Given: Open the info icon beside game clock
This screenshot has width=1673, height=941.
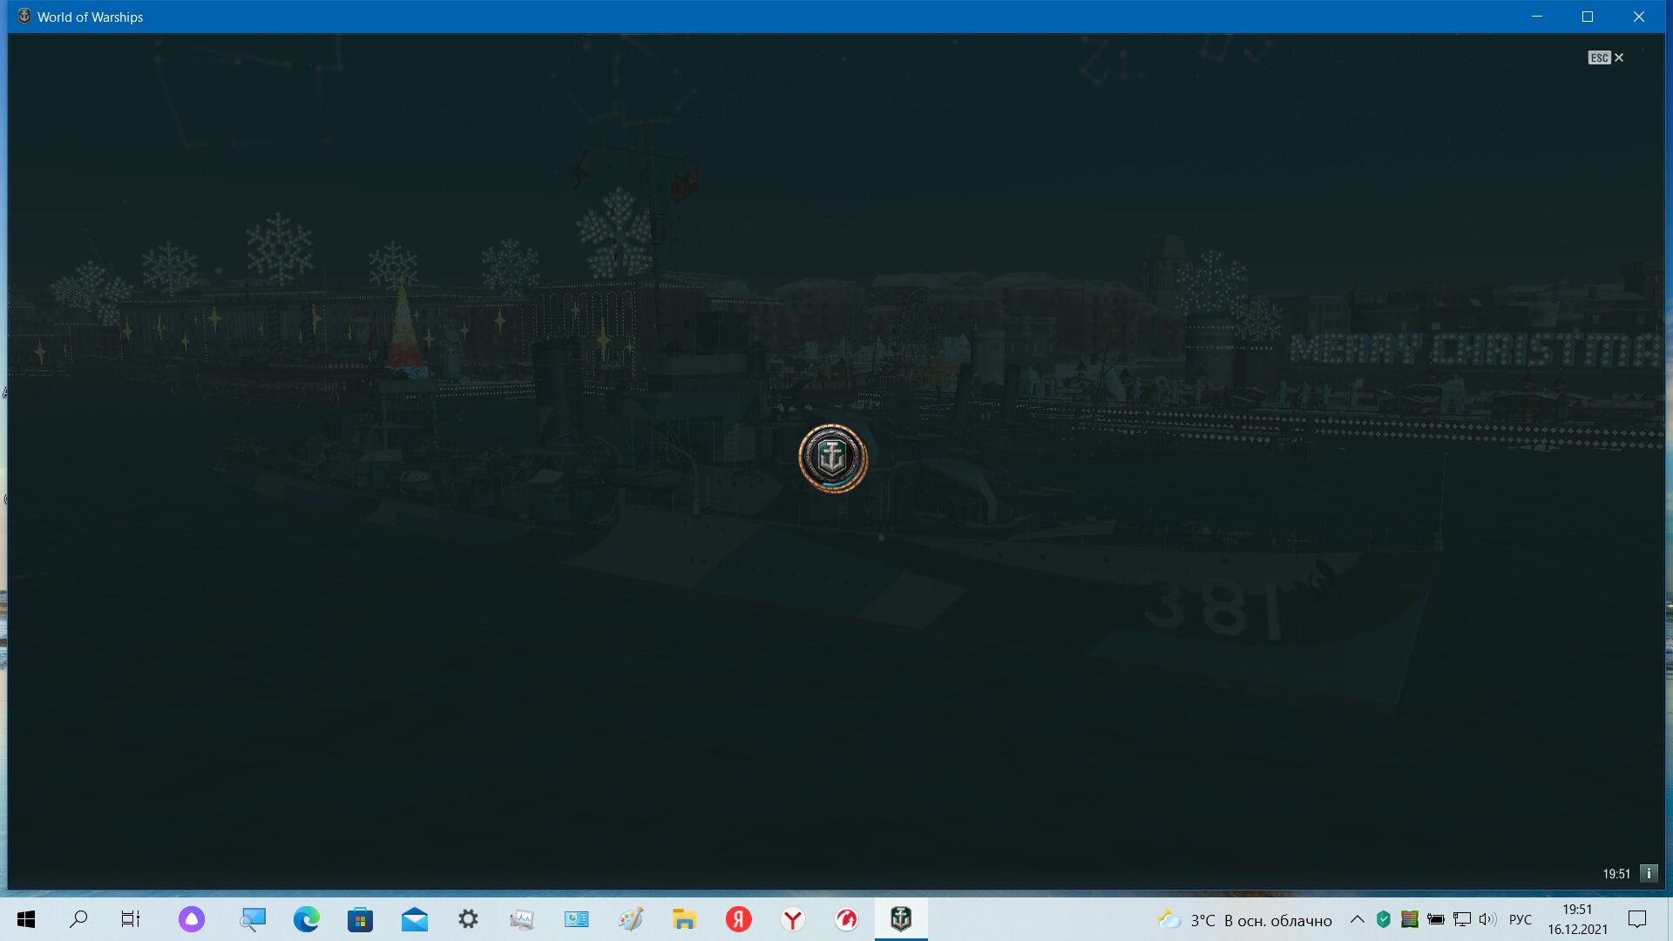Looking at the screenshot, I should [1649, 873].
